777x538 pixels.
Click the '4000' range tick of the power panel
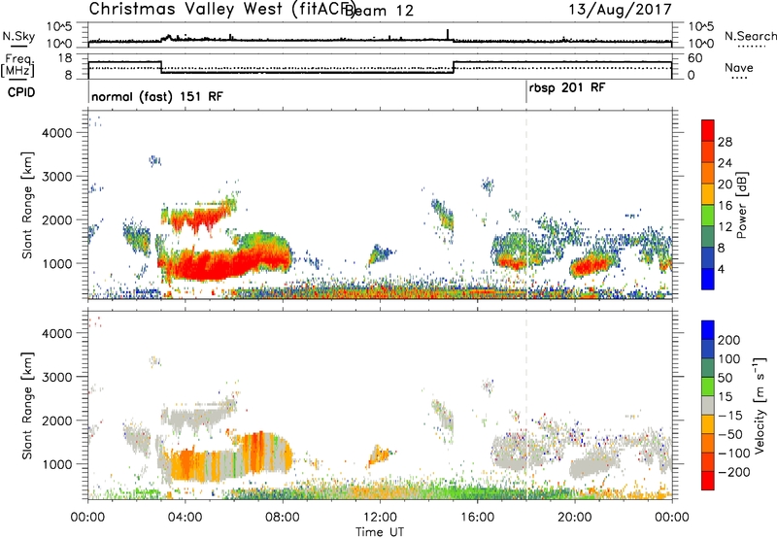57,133
